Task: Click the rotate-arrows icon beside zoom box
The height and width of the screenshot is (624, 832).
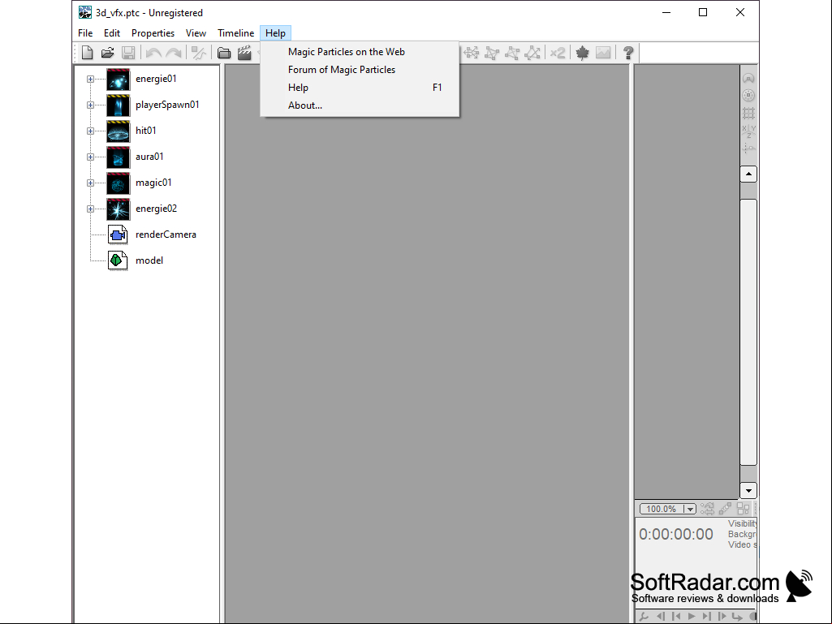Action: [707, 509]
